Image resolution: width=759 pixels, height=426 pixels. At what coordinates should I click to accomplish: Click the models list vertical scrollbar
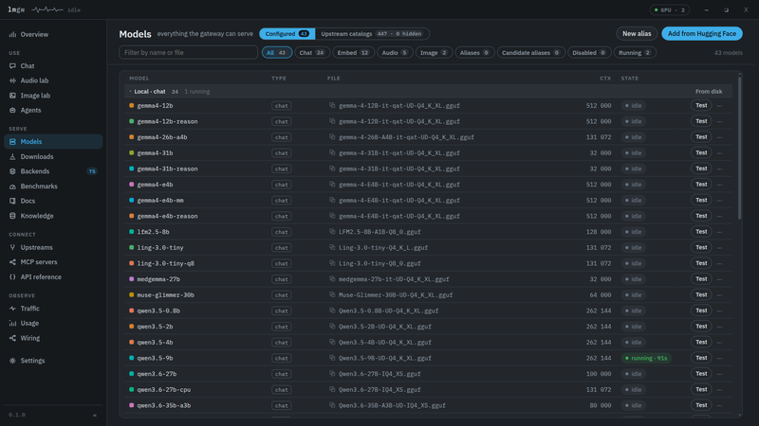(739, 147)
